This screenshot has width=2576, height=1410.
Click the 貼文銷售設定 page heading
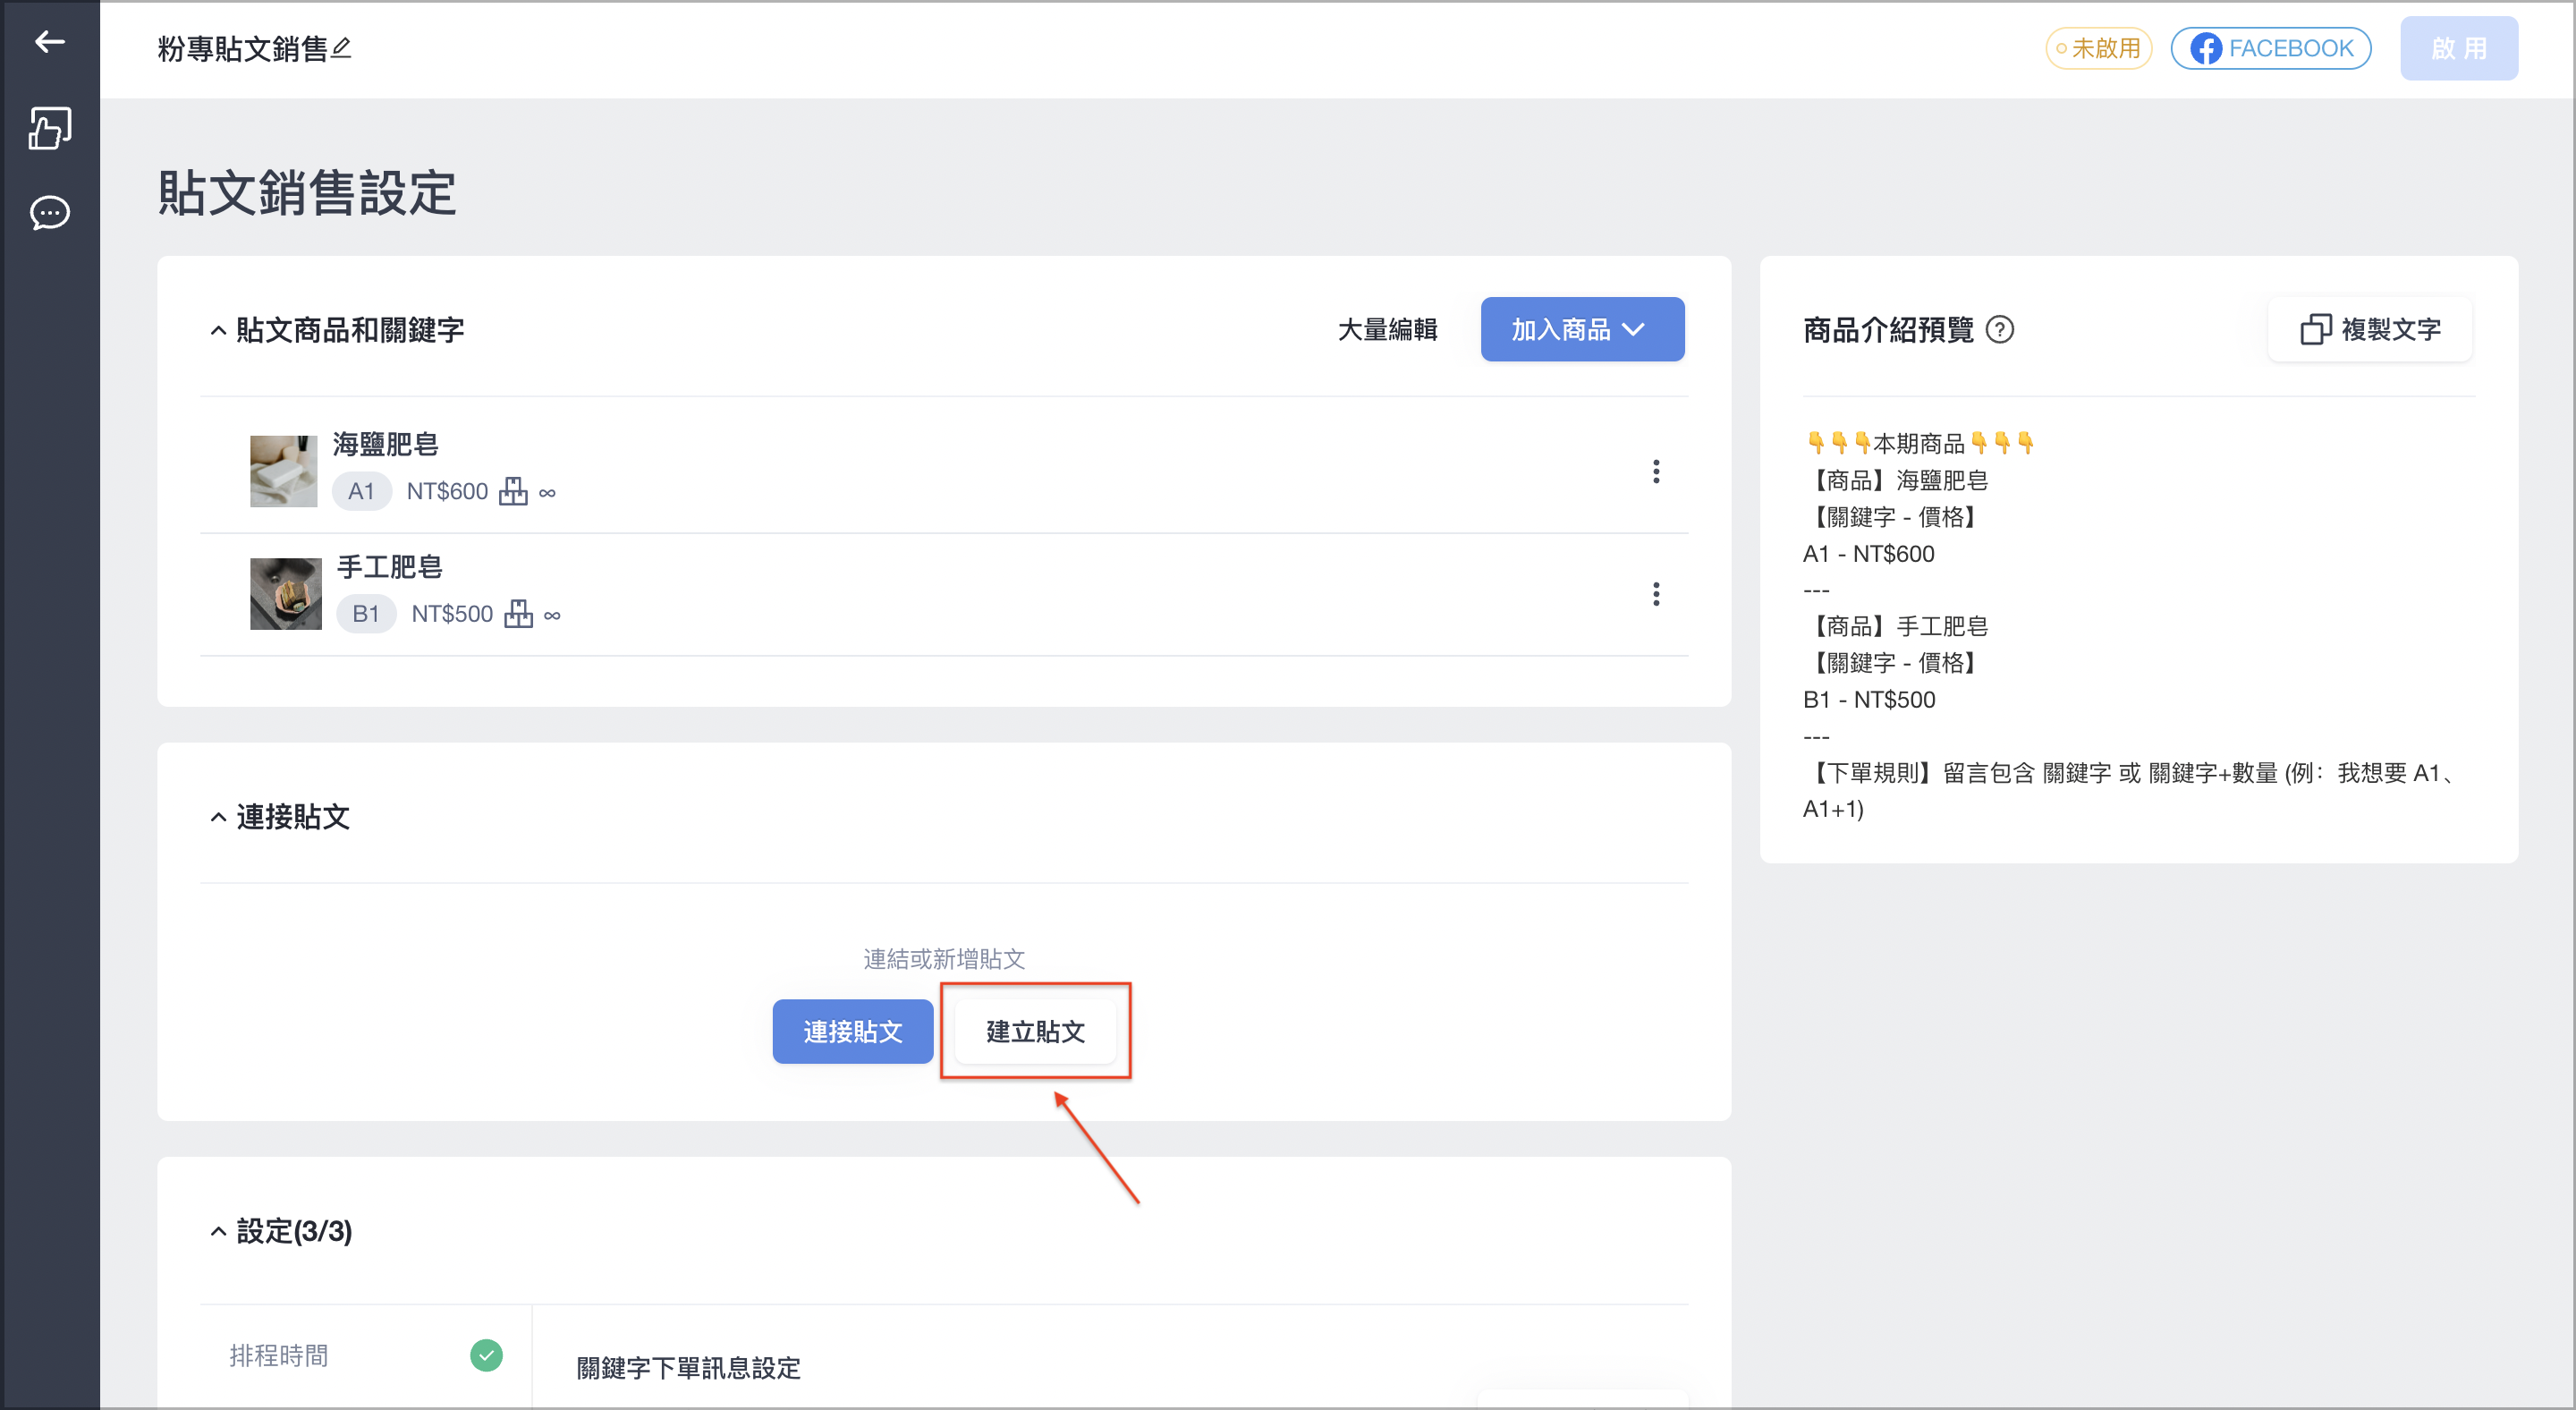[307, 192]
